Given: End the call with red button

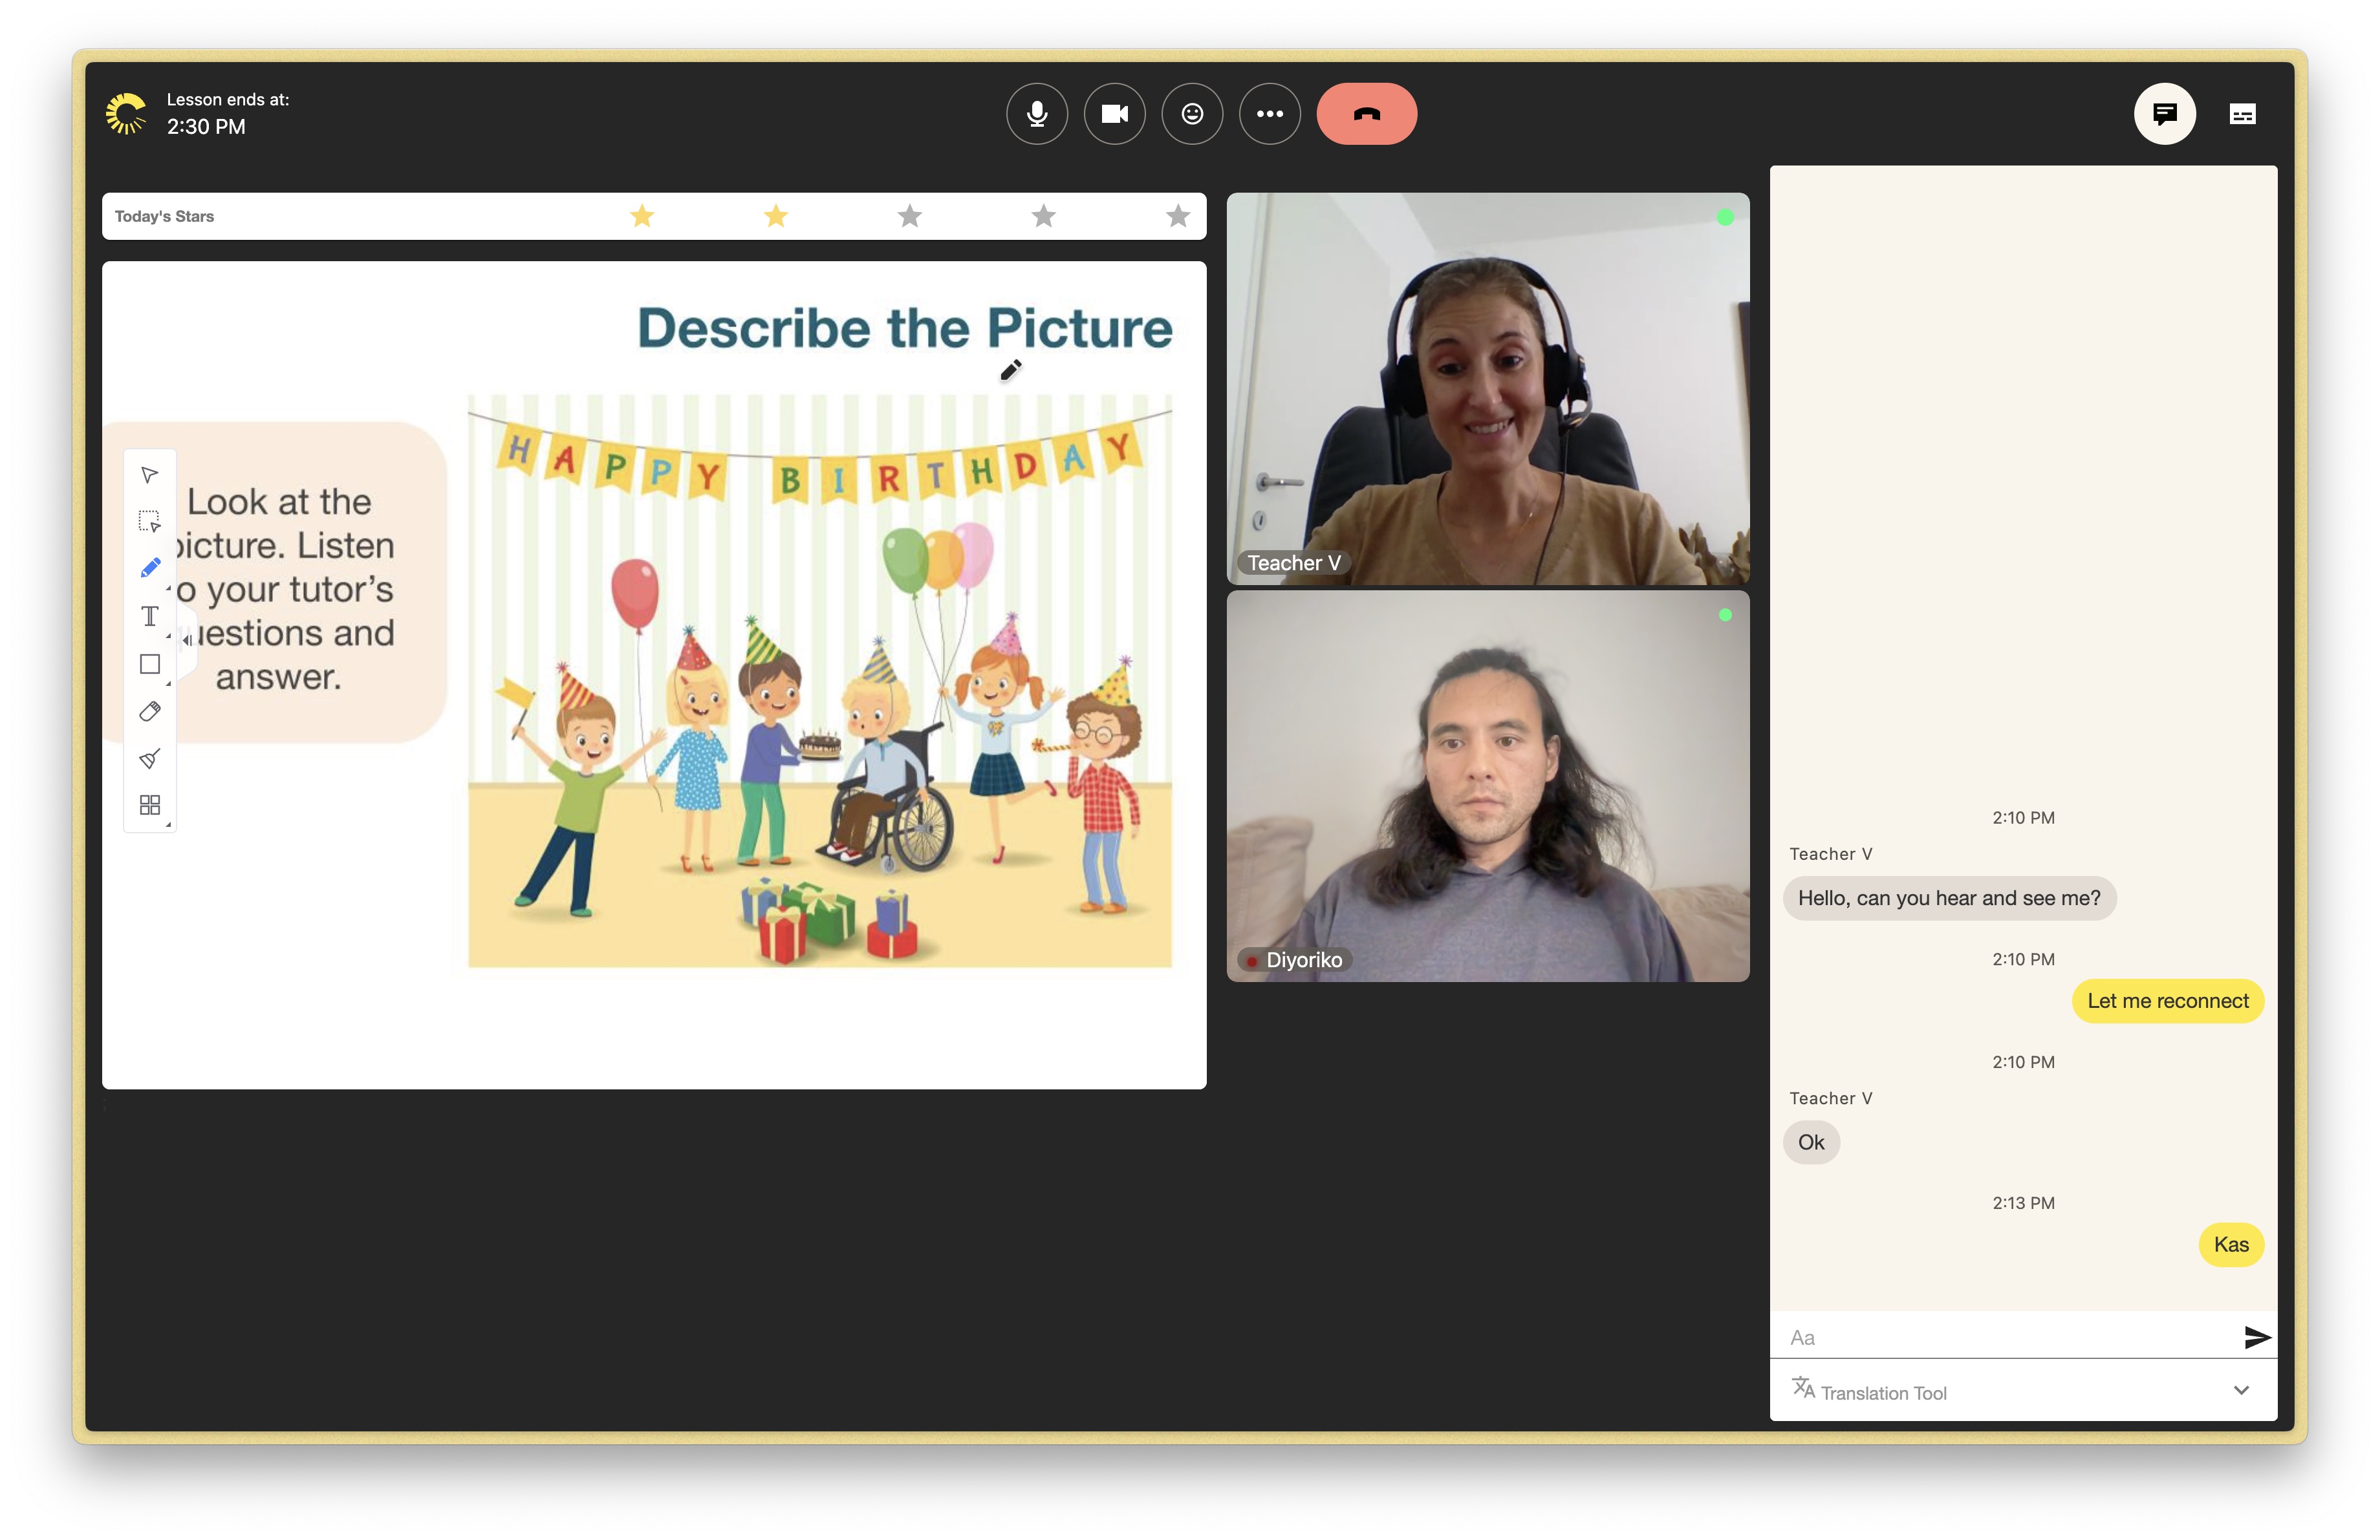Looking at the screenshot, I should pos(1366,114).
